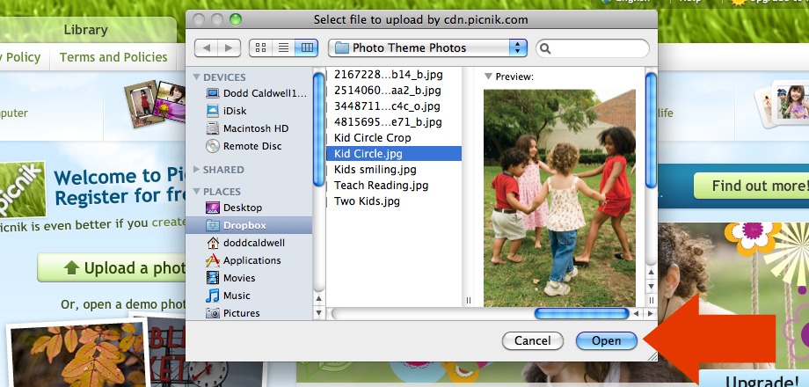The image size is (809, 387).
Task: Click sidebar scroll up arrow
Action: pyautogui.click(x=319, y=299)
